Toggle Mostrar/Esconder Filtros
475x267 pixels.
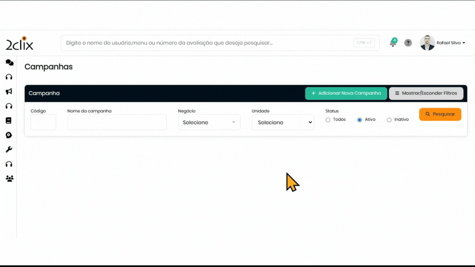(426, 94)
